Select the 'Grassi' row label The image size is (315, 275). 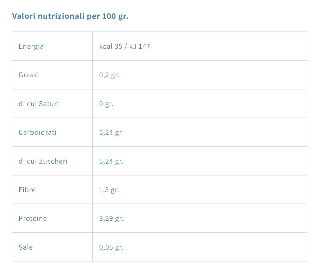(29, 75)
